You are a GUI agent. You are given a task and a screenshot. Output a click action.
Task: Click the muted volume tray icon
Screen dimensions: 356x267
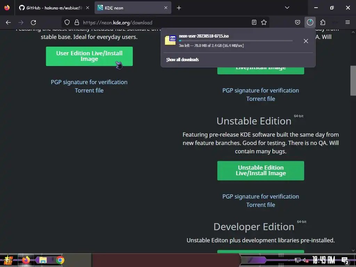click(306, 260)
